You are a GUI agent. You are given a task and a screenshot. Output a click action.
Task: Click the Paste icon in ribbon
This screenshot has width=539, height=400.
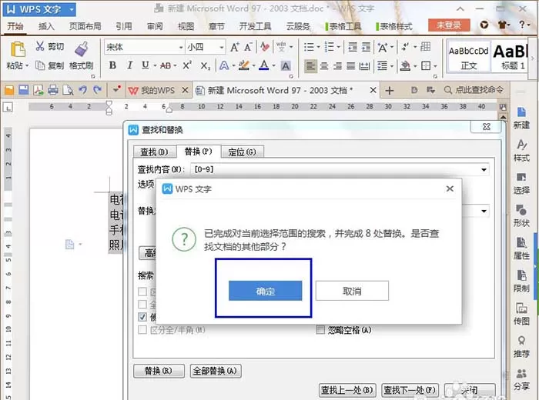(17, 49)
